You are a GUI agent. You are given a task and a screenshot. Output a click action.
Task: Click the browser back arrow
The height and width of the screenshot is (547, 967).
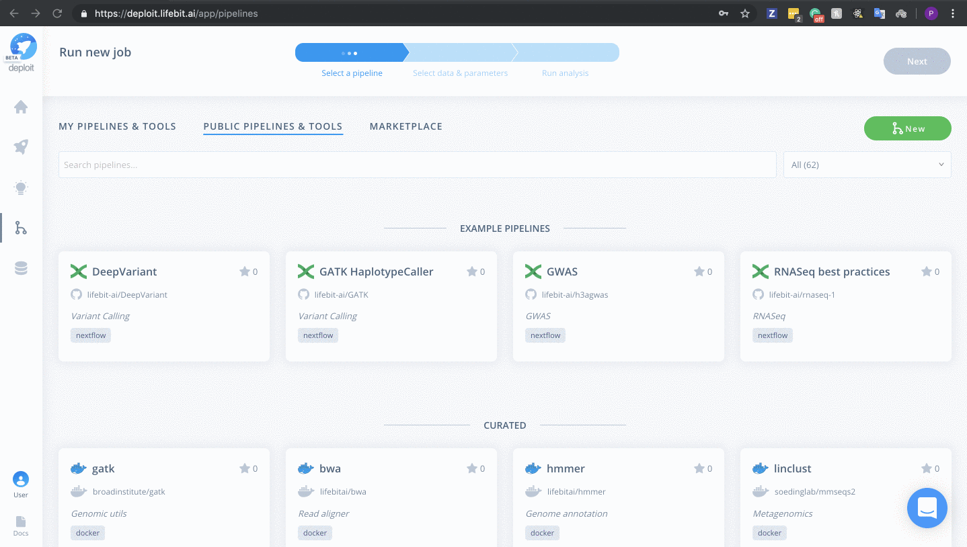[14, 13]
